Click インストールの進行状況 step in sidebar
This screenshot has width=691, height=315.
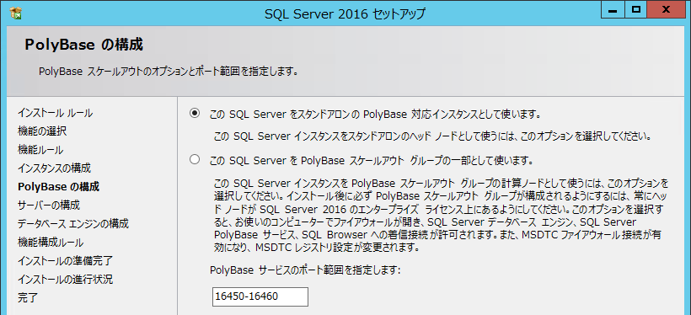65,280
